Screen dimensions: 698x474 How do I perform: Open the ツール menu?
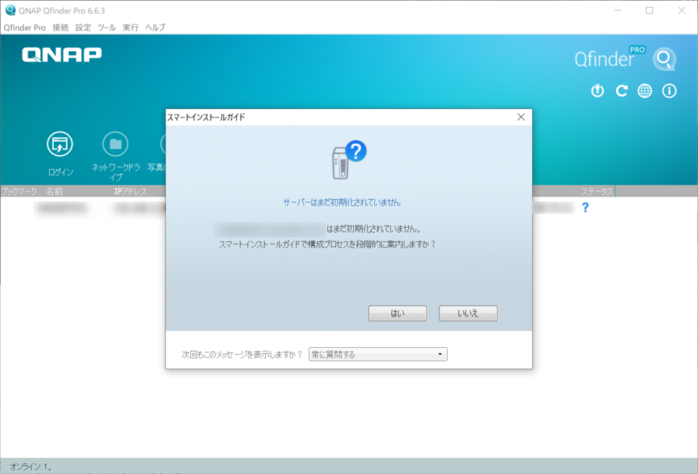point(107,27)
